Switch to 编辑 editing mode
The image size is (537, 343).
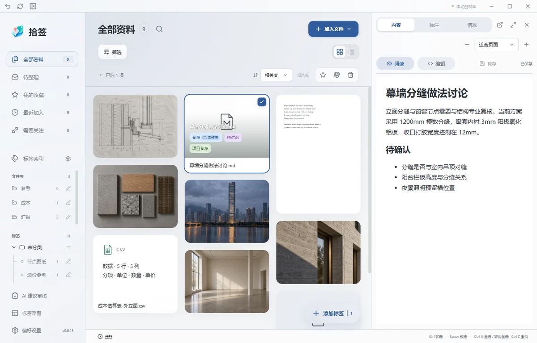coord(436,63)
